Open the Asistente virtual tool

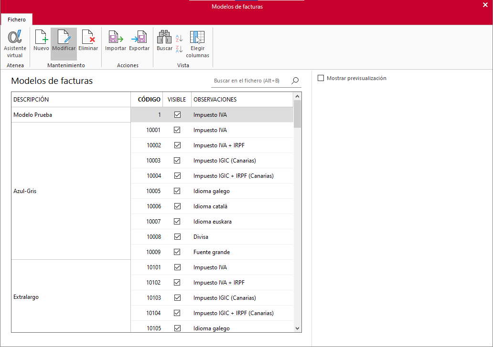coord(15,43)
